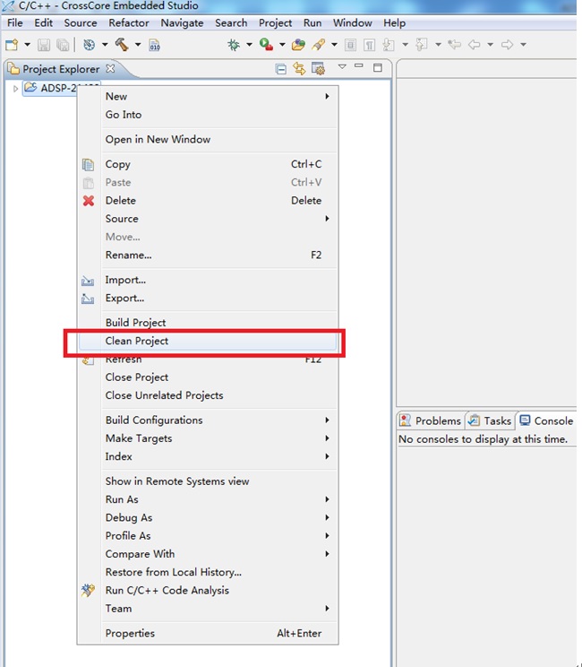This screenshot has height=667, width=582.
Task: Click the Forward navigation arrow
Action: click(507, 44)
